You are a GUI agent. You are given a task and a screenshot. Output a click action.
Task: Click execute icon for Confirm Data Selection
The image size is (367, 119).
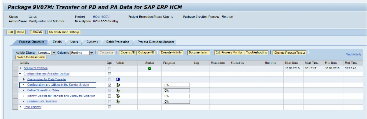pyautogui.click(x=118, y=101)
